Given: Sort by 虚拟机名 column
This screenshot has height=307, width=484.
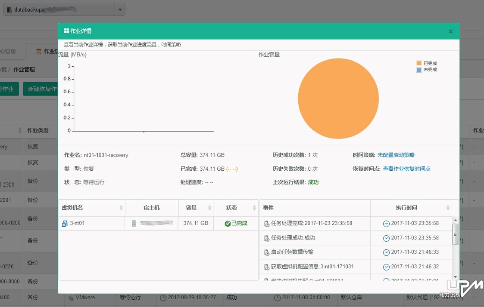Looking at the screenshot, I should pos(121,208).
